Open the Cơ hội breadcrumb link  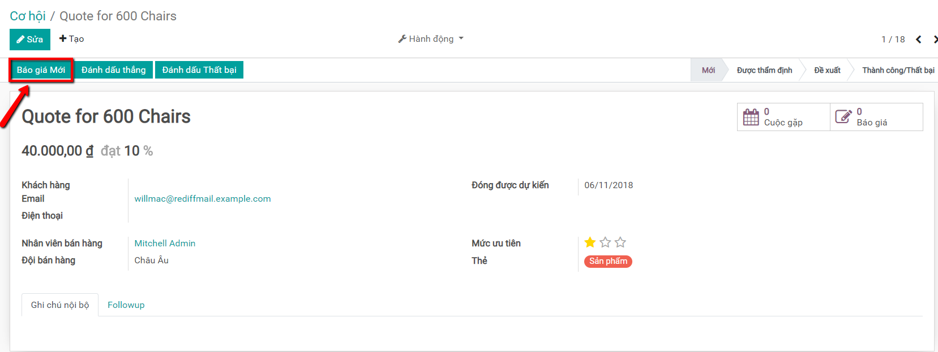click(28, 16)
